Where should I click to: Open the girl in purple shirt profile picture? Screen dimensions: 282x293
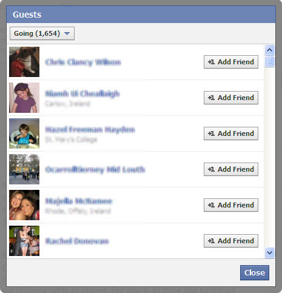click(x=24, y=98)
